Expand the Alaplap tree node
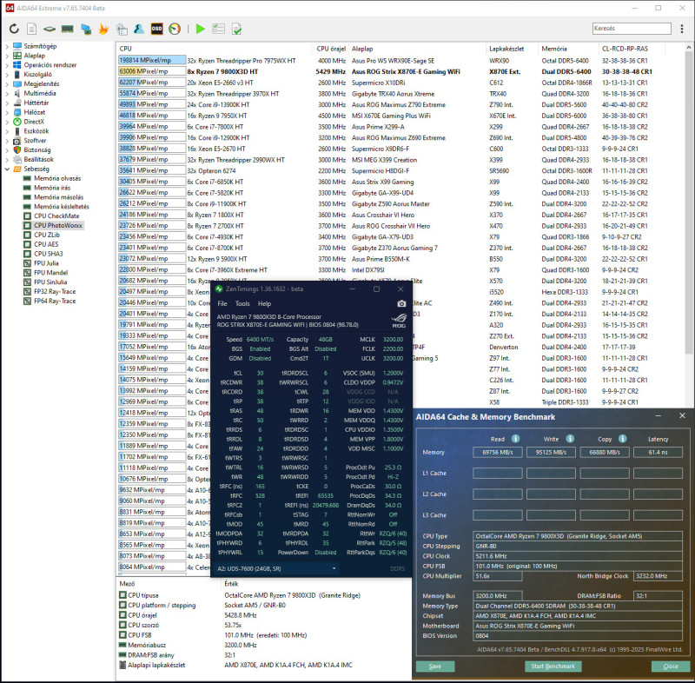This screenshot has width=695, height=683. tap(7, 56)
